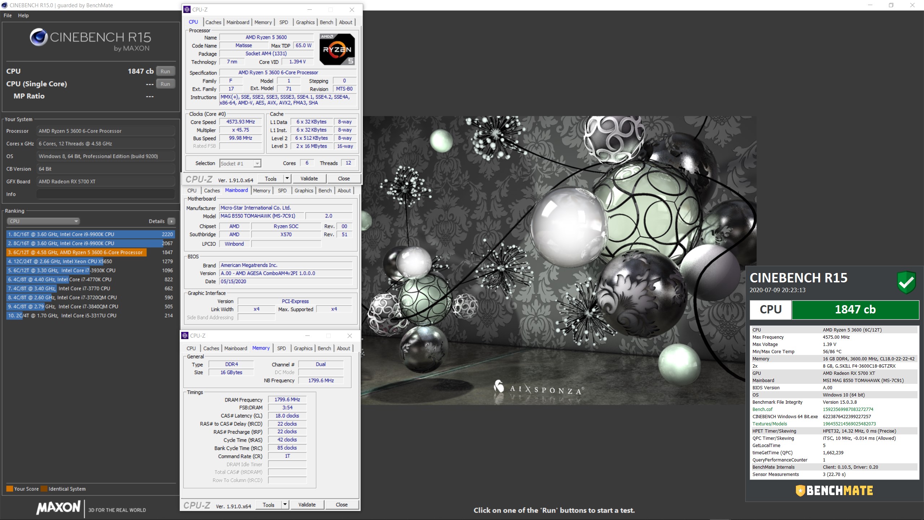Click the Core Speed value 4573.93 MHz
The width and height of the screenshot is (924, 520).
click(240, 122)
